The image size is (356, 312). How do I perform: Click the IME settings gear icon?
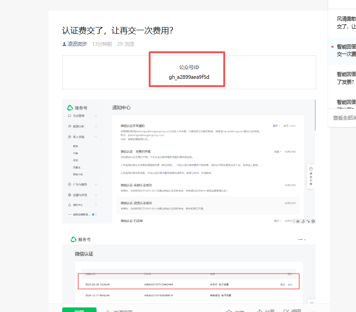[x=313, y=221]
